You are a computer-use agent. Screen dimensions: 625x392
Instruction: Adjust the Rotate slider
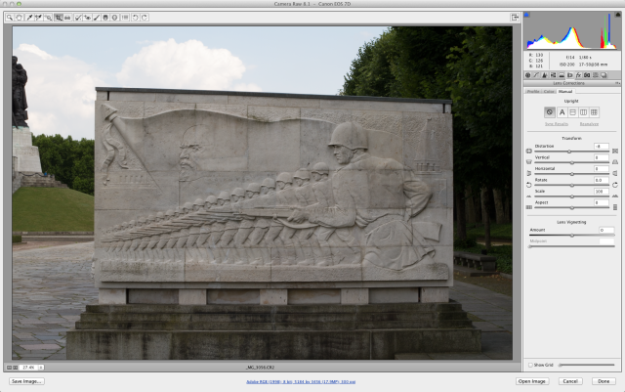[x=571, y=185]
